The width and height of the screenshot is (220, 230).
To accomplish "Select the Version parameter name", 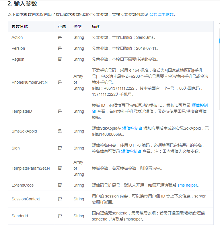I will (x=18, y=48).
